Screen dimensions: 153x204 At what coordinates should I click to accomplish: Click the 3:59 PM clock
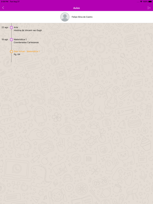pos(5,2)
